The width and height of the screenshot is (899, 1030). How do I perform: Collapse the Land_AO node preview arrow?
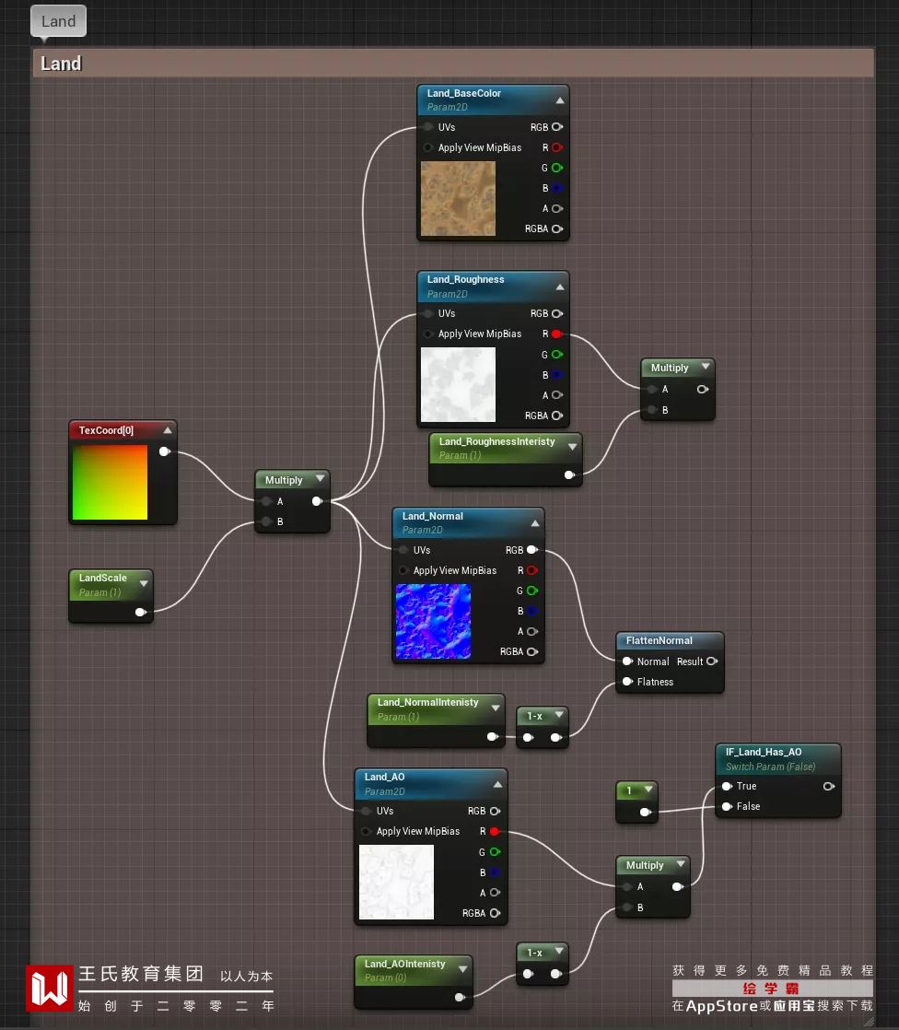[x=497, y=784]
